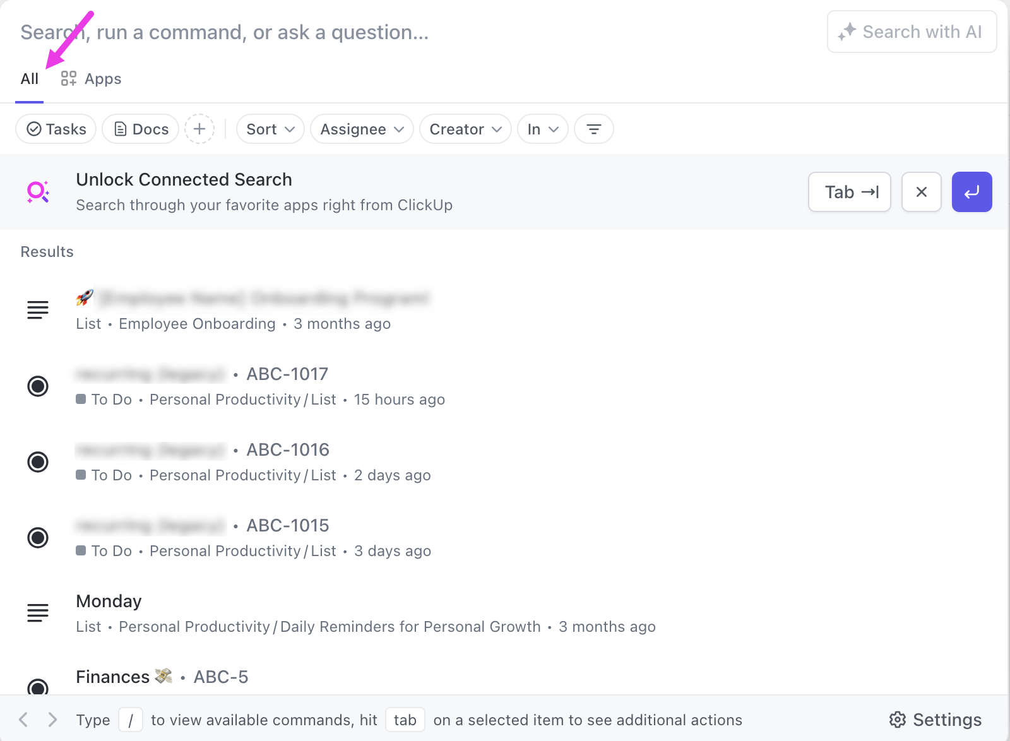Click the back chevron arrow icon

[23, 720]
